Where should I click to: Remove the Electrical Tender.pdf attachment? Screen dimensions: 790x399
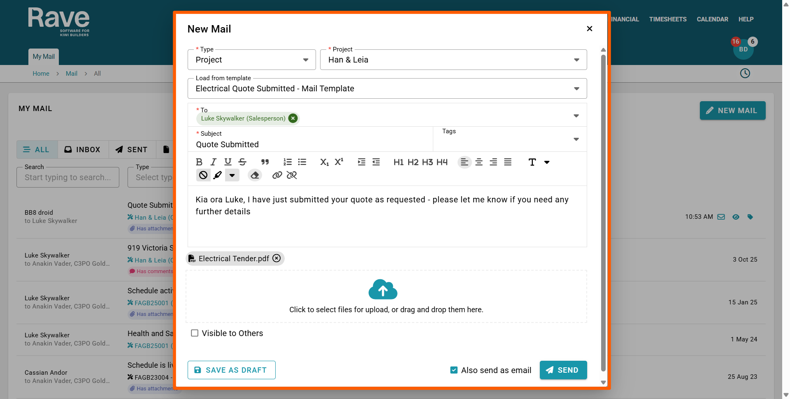[277, 258]
